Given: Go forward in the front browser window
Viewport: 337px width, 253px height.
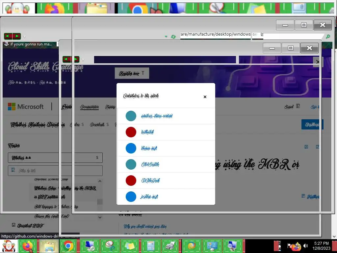Looking at the screenshot, I should point(75,59).
